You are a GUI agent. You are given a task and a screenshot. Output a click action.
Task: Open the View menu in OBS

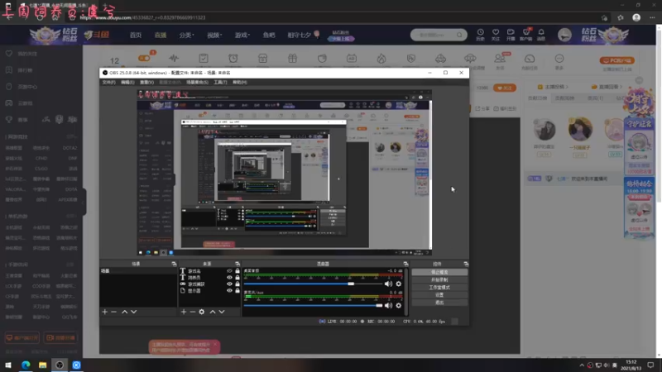147,82
